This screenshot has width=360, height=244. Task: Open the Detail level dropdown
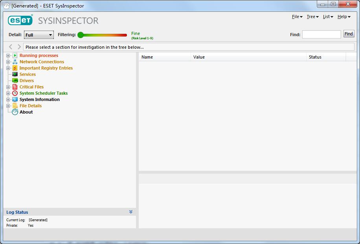click(x=39, y=35)
